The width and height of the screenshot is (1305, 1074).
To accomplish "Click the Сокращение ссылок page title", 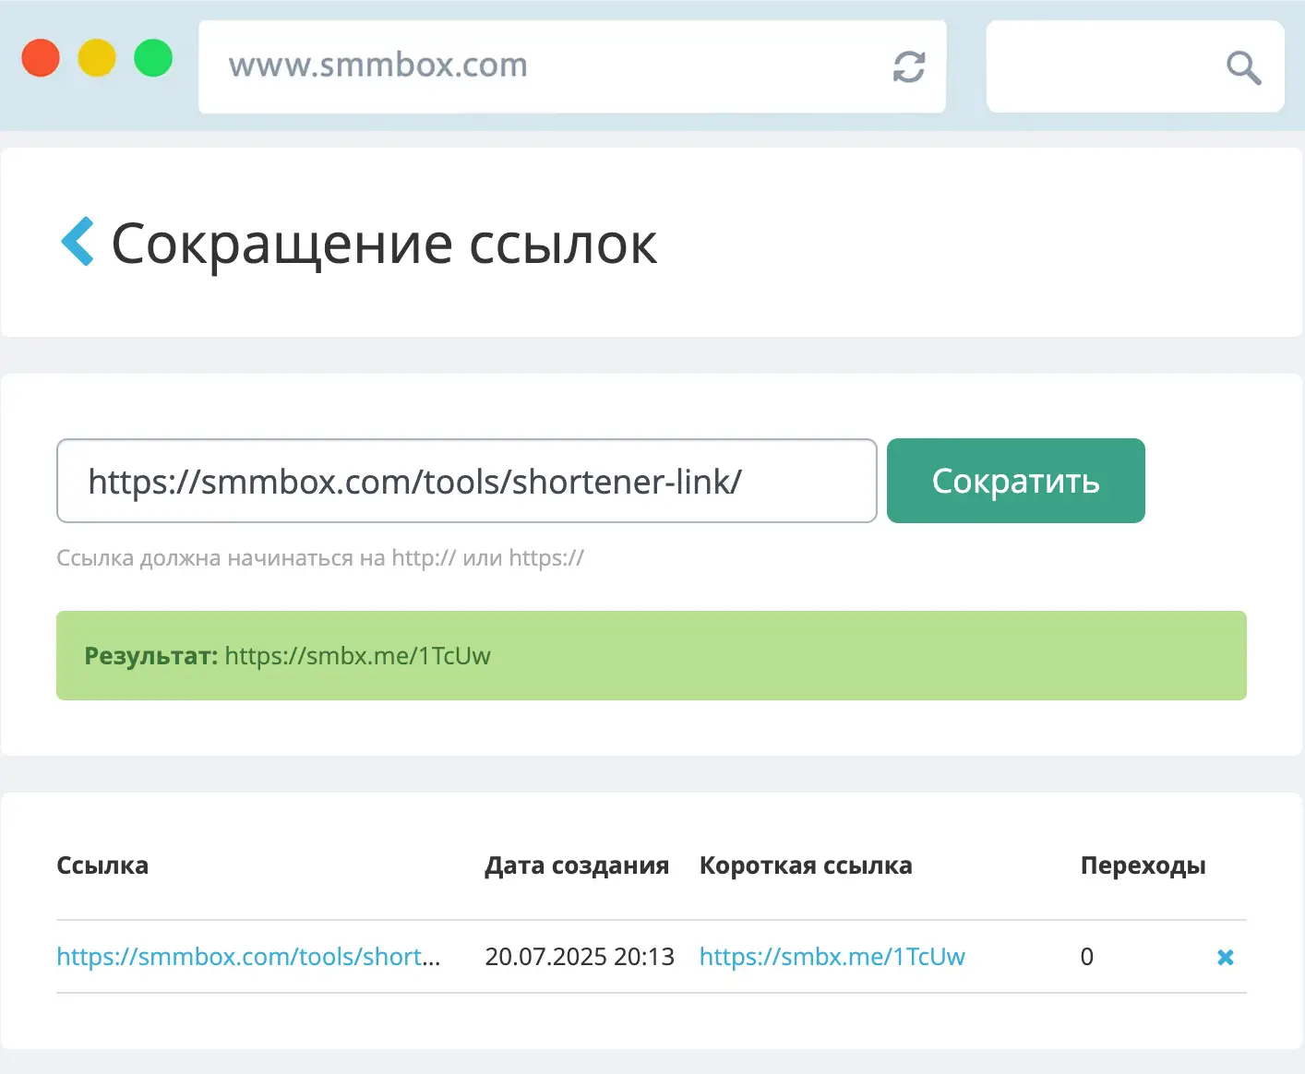I will point(384,245).
